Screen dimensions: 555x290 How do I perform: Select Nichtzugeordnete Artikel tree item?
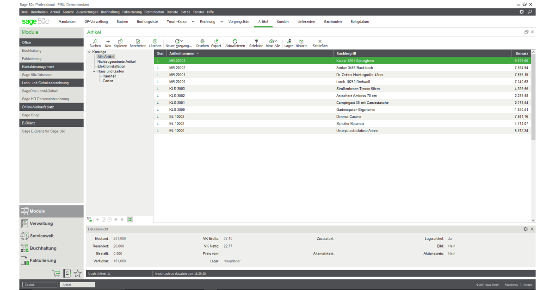[117, 61]
